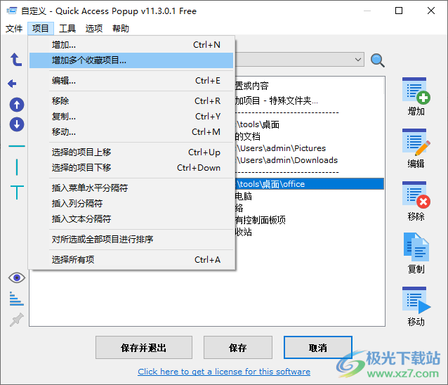Viewport: 448px width, 385px height.
Task: Move item down with circled down arrow
Action: (17, 124)
